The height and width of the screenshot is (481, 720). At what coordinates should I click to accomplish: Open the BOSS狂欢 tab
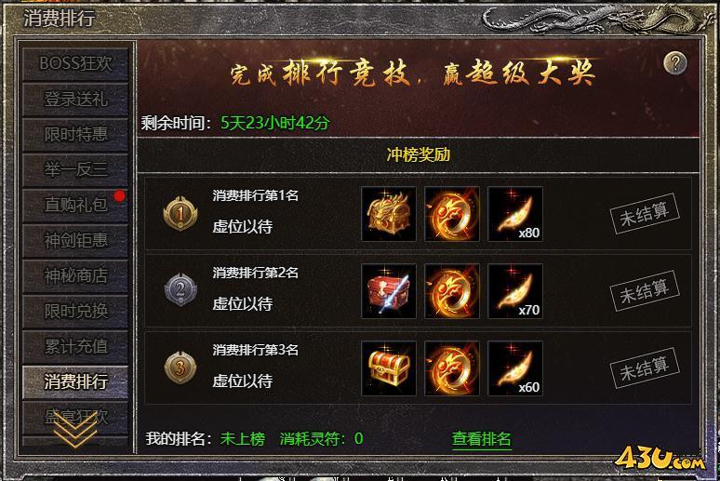(75, 64)
